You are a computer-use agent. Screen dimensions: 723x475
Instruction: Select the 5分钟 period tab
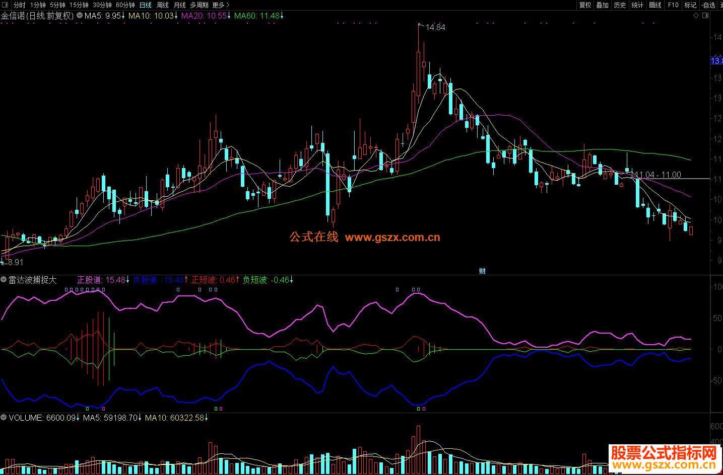[57, 5]
